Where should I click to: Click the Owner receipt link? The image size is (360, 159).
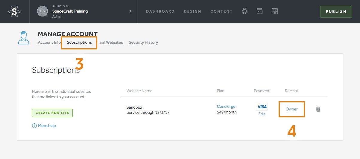[292, 109]
